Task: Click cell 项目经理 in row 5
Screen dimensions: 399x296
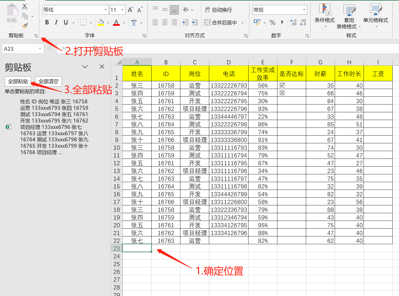Action: 195,109
